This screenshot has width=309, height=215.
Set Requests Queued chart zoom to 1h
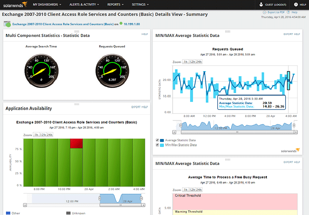click(x=185, y=62)
